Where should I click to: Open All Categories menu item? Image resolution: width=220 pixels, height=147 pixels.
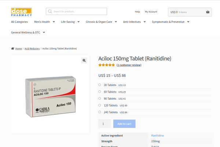click(19, 22)
